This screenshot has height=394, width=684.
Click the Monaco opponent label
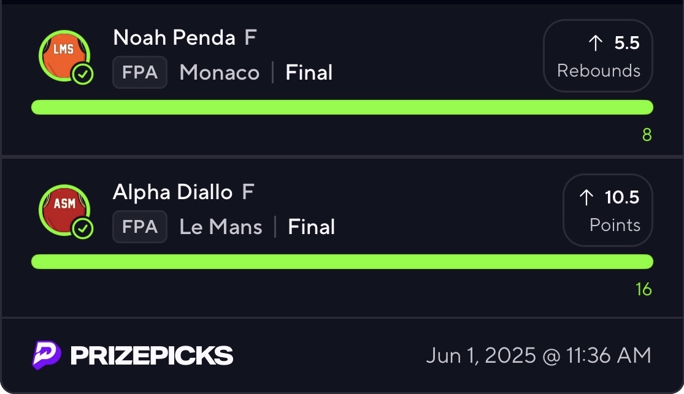click(x=220, y=73)
